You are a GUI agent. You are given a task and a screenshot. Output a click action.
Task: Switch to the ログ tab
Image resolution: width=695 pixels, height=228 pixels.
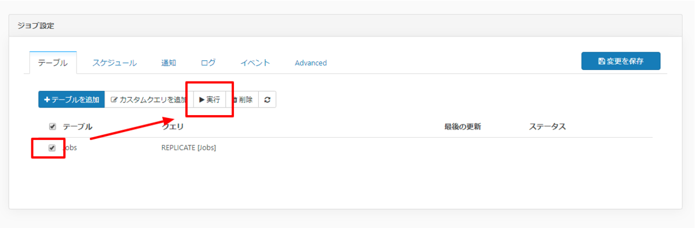pos(209,62)
